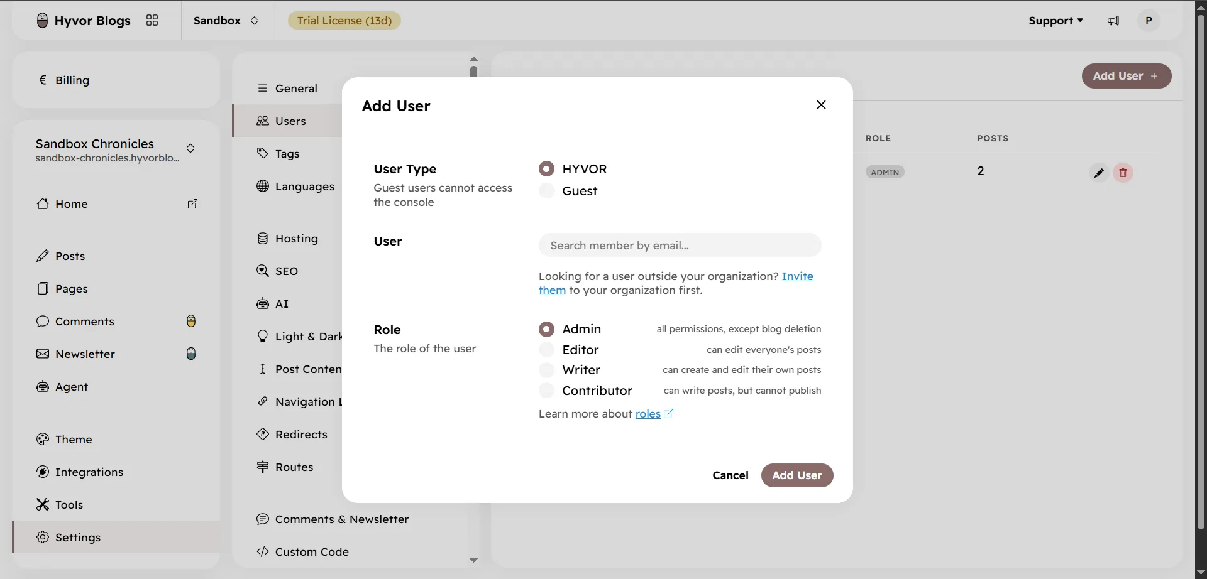
Task: Focus the Search member by email field
Action: [680, 245]
